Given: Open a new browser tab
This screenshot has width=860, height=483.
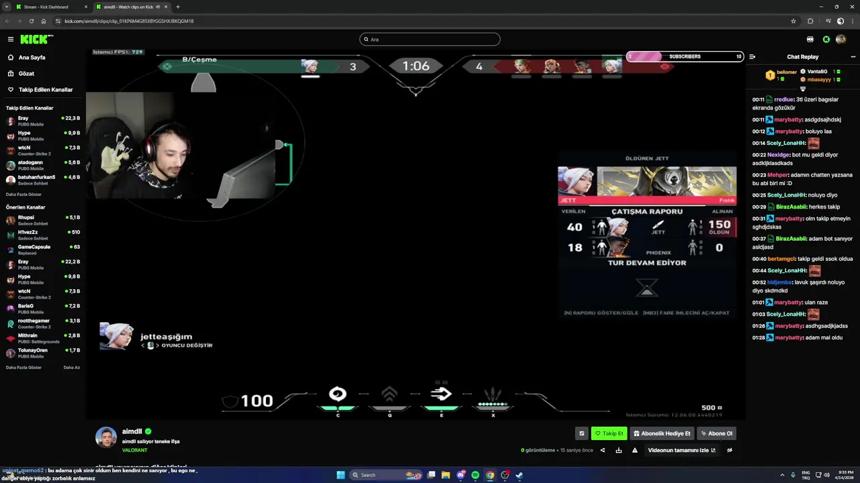Looking at the screenshot, I should click(x=178, y=7).
